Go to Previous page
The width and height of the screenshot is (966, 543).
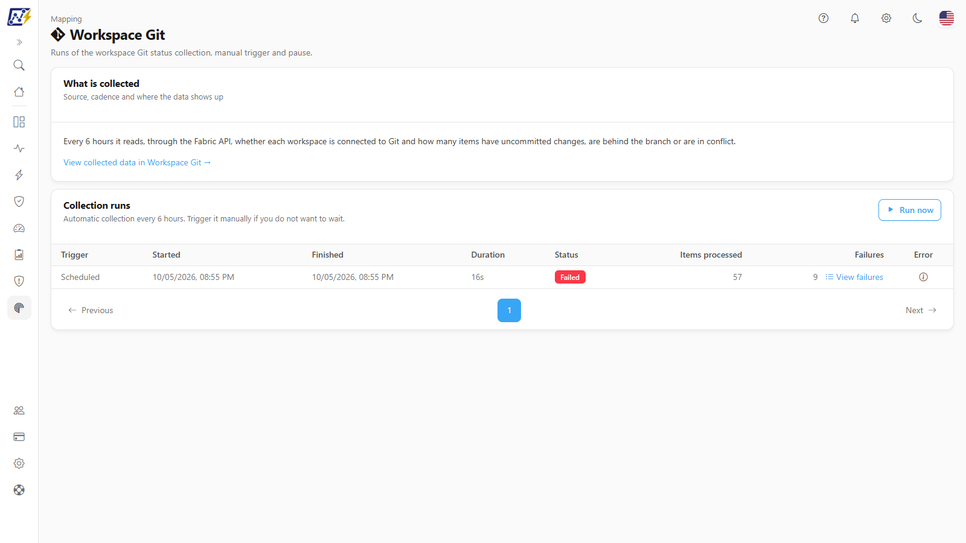[x=91, y=310]
